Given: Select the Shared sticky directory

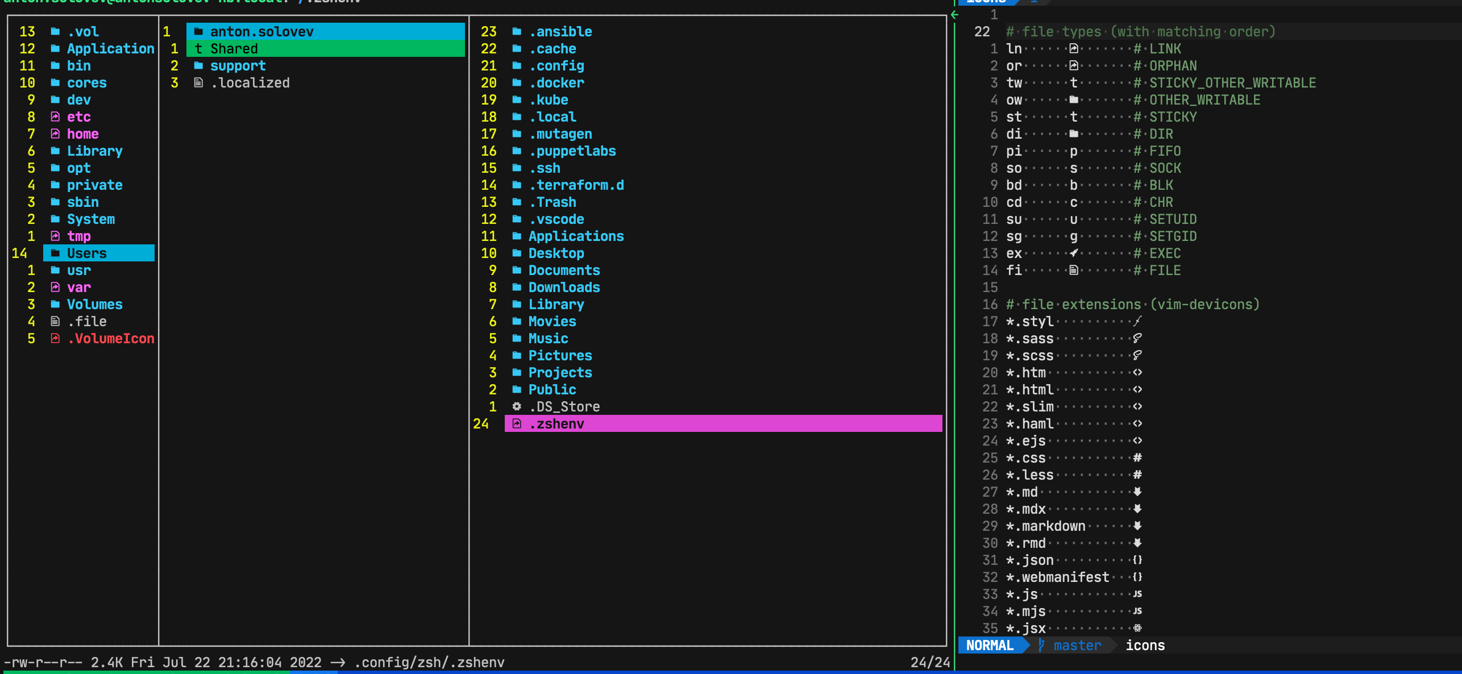Looking at the screenshot, I should point(234,49).
